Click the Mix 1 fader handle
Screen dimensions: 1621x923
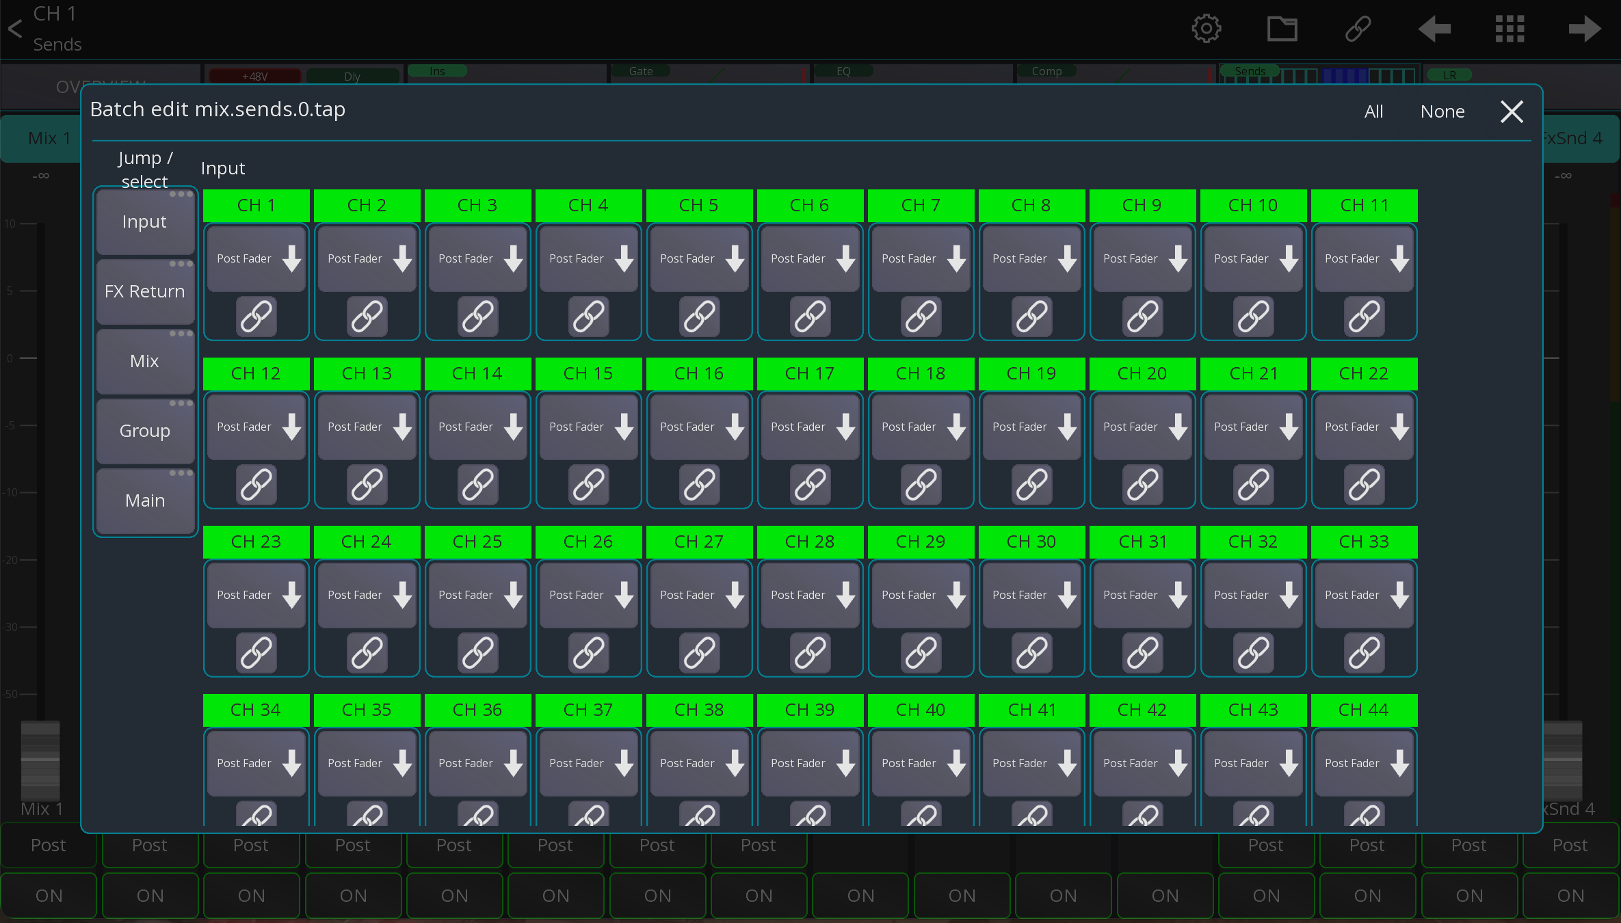(x=40, y=759)
